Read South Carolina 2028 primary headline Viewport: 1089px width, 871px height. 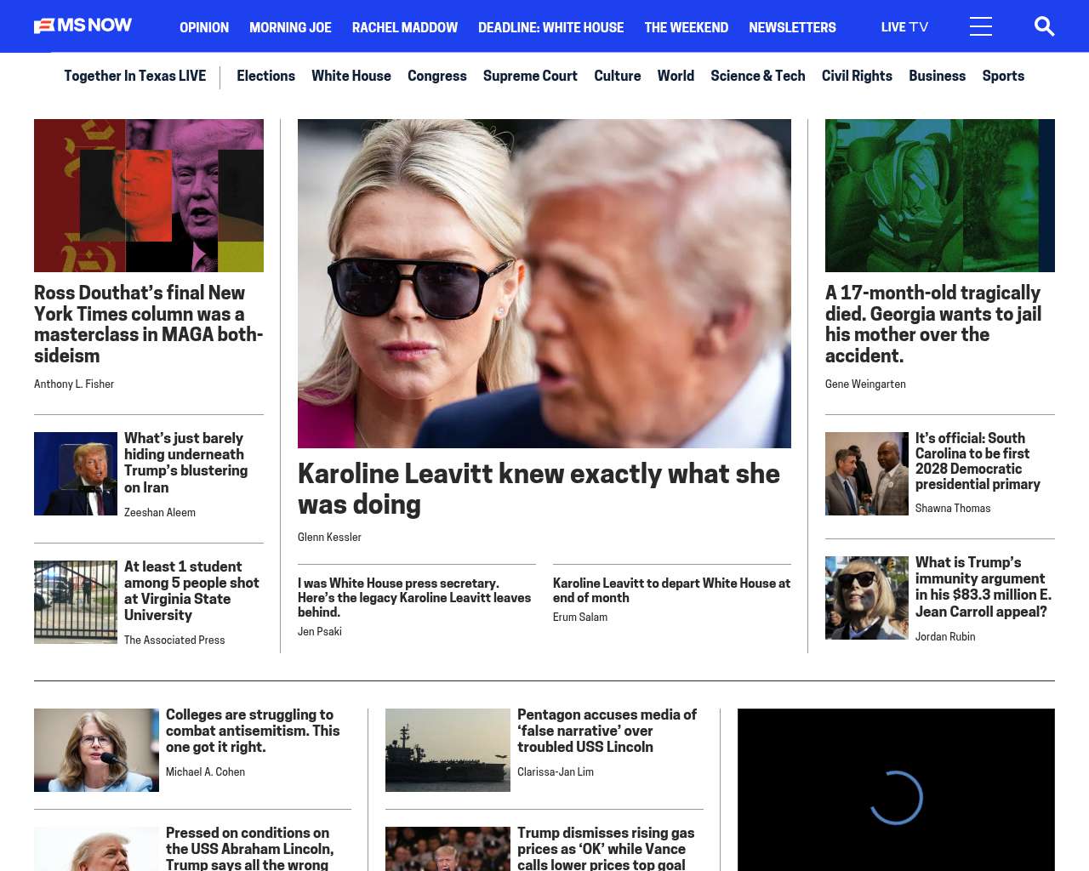coord(978,461)
